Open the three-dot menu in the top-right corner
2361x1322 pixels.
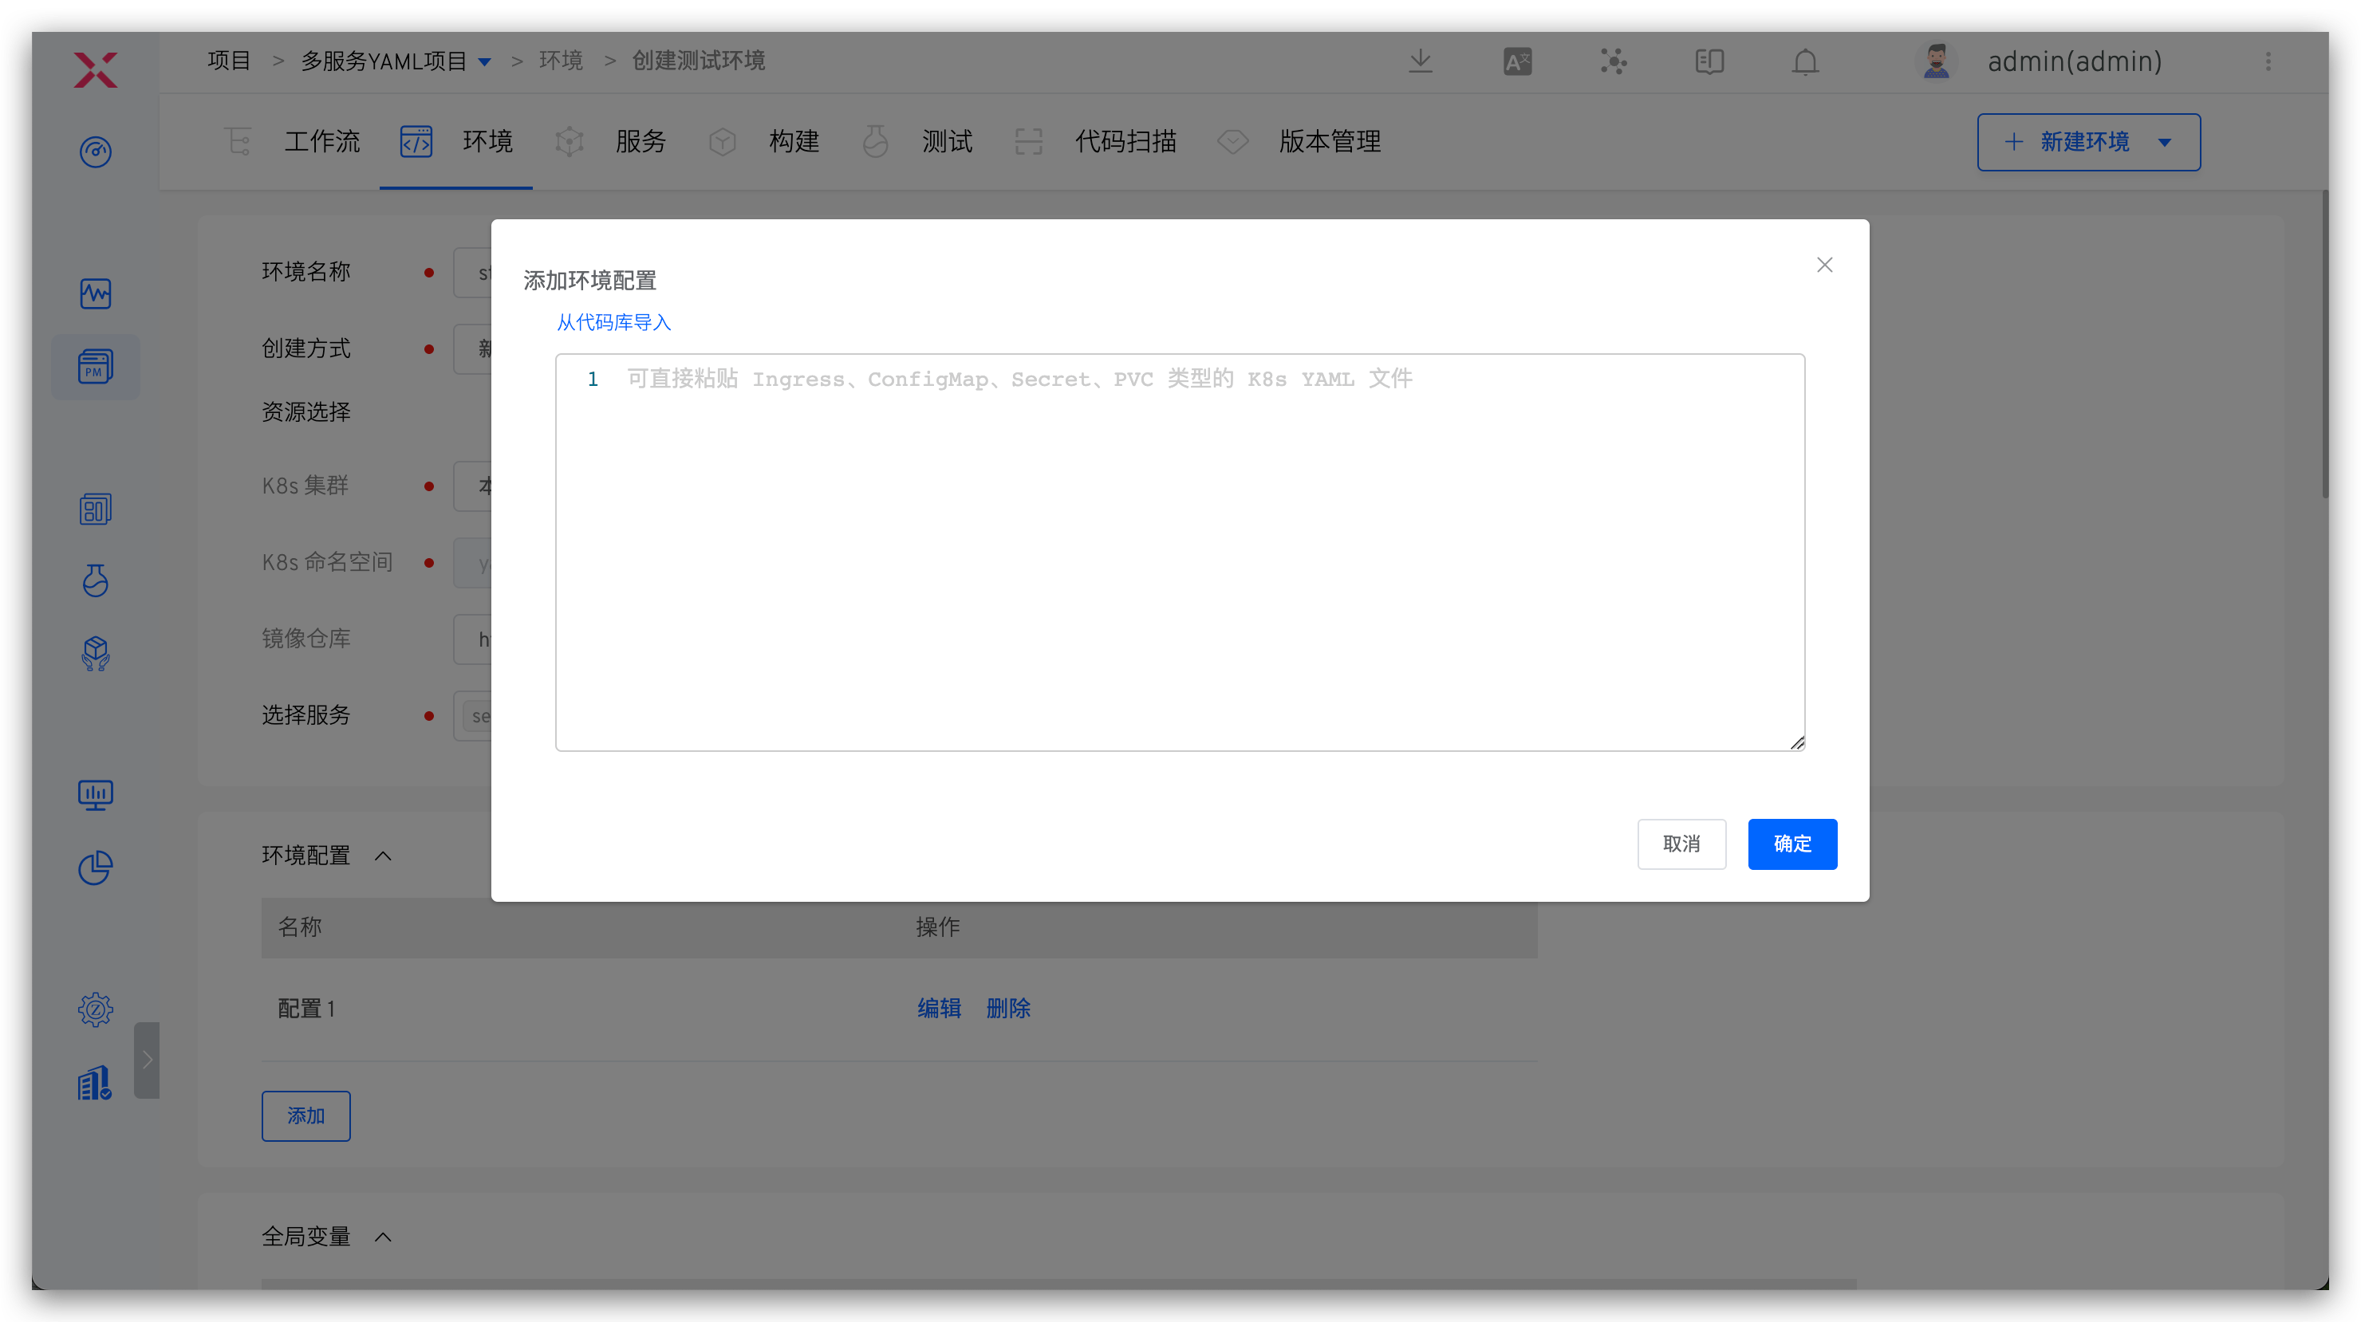(2269, 61)
